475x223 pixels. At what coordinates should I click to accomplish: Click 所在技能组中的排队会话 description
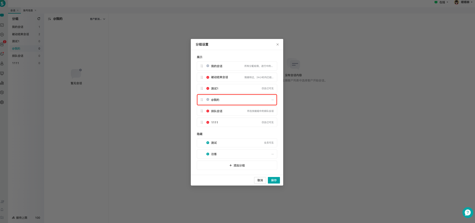260,111
